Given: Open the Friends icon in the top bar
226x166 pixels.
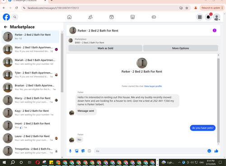Looking at the screenshot, I should (x=90, y=17).
